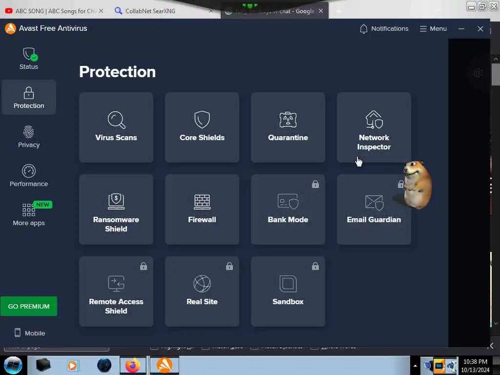This screenshot has width=500, height=375.
Task: Click the lock icon on Bank Mode
Action: (315, 184)
